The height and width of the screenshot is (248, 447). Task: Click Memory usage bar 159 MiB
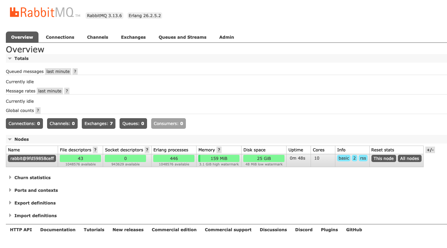(219, 159)
